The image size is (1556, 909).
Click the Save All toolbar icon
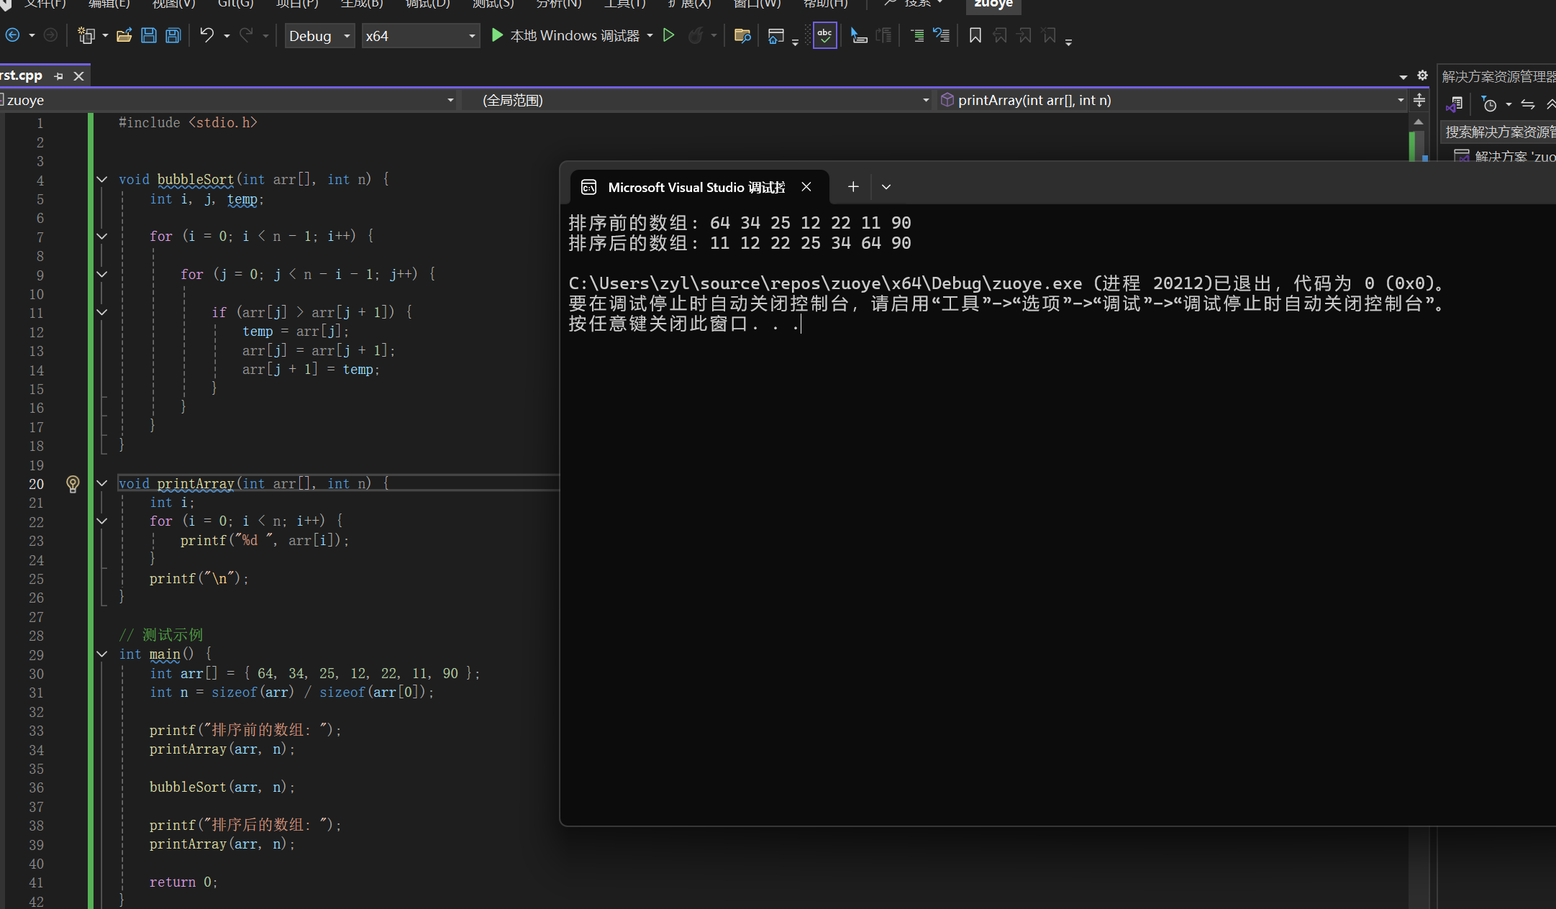pyautogui.click(x=173, y=35)
